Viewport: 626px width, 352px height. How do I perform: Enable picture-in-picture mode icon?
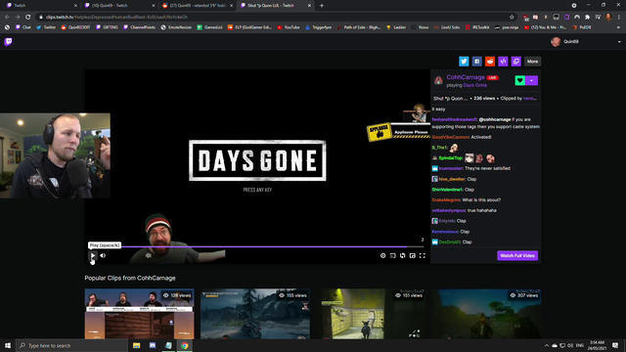click(413, 255)
